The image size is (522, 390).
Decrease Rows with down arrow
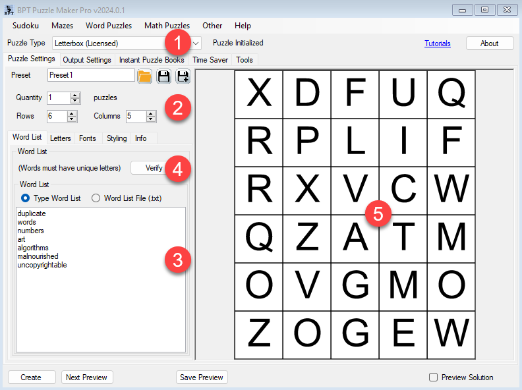[75, 119]
